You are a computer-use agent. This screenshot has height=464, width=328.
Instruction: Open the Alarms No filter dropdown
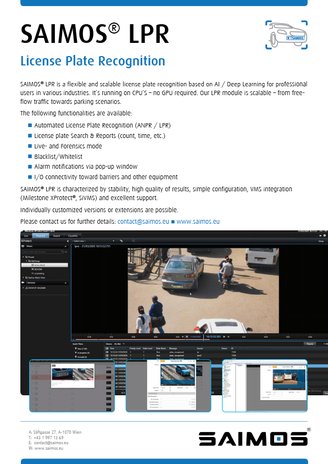(x=119, y=344)
